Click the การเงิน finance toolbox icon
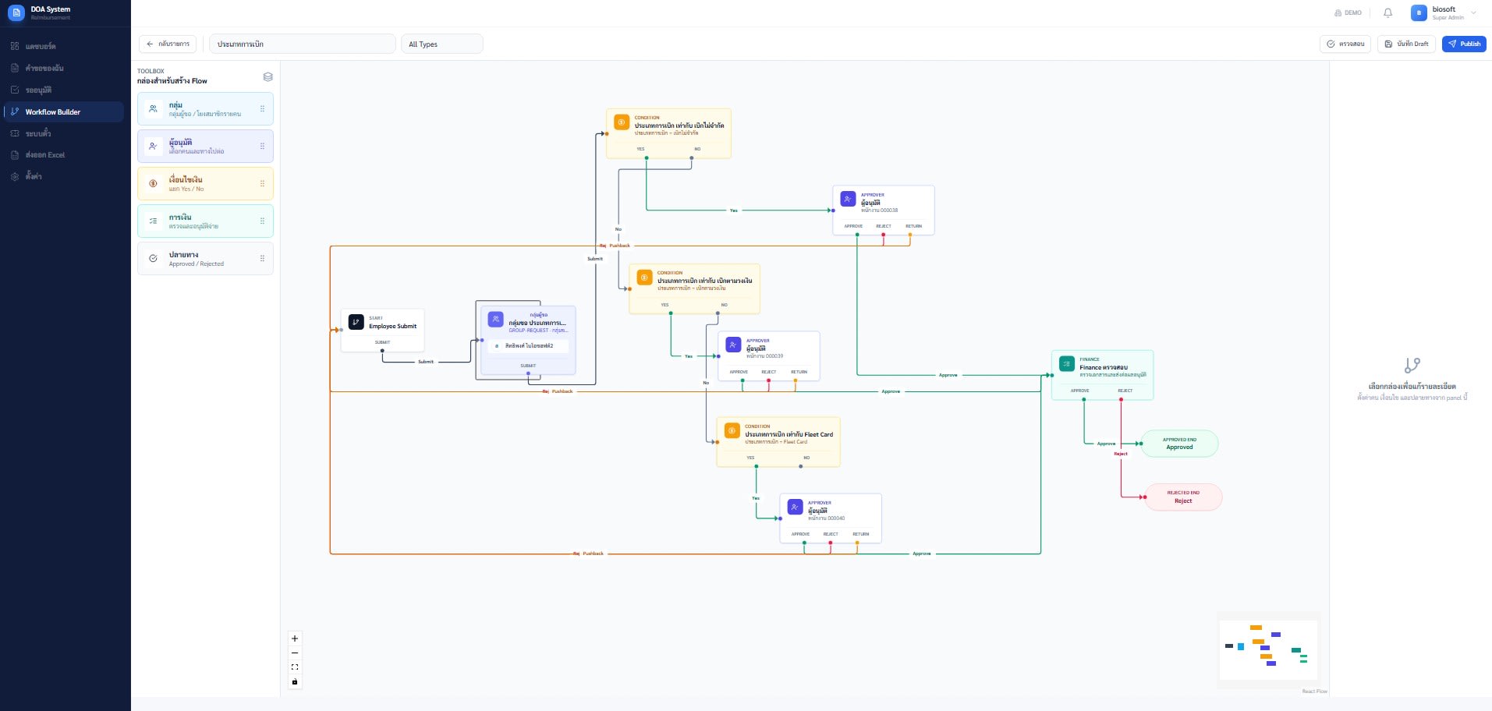 point(153,221)
